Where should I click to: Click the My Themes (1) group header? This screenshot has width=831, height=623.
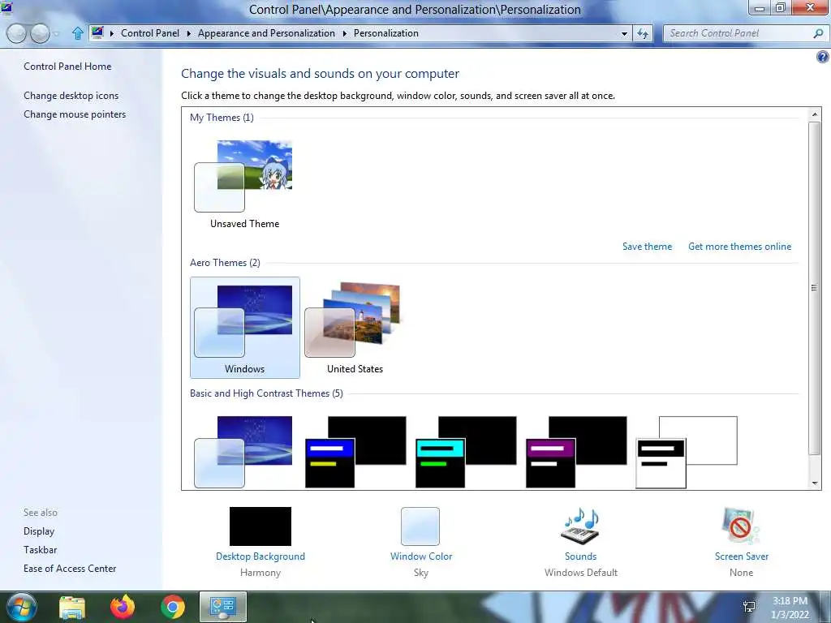coord(222,117)
